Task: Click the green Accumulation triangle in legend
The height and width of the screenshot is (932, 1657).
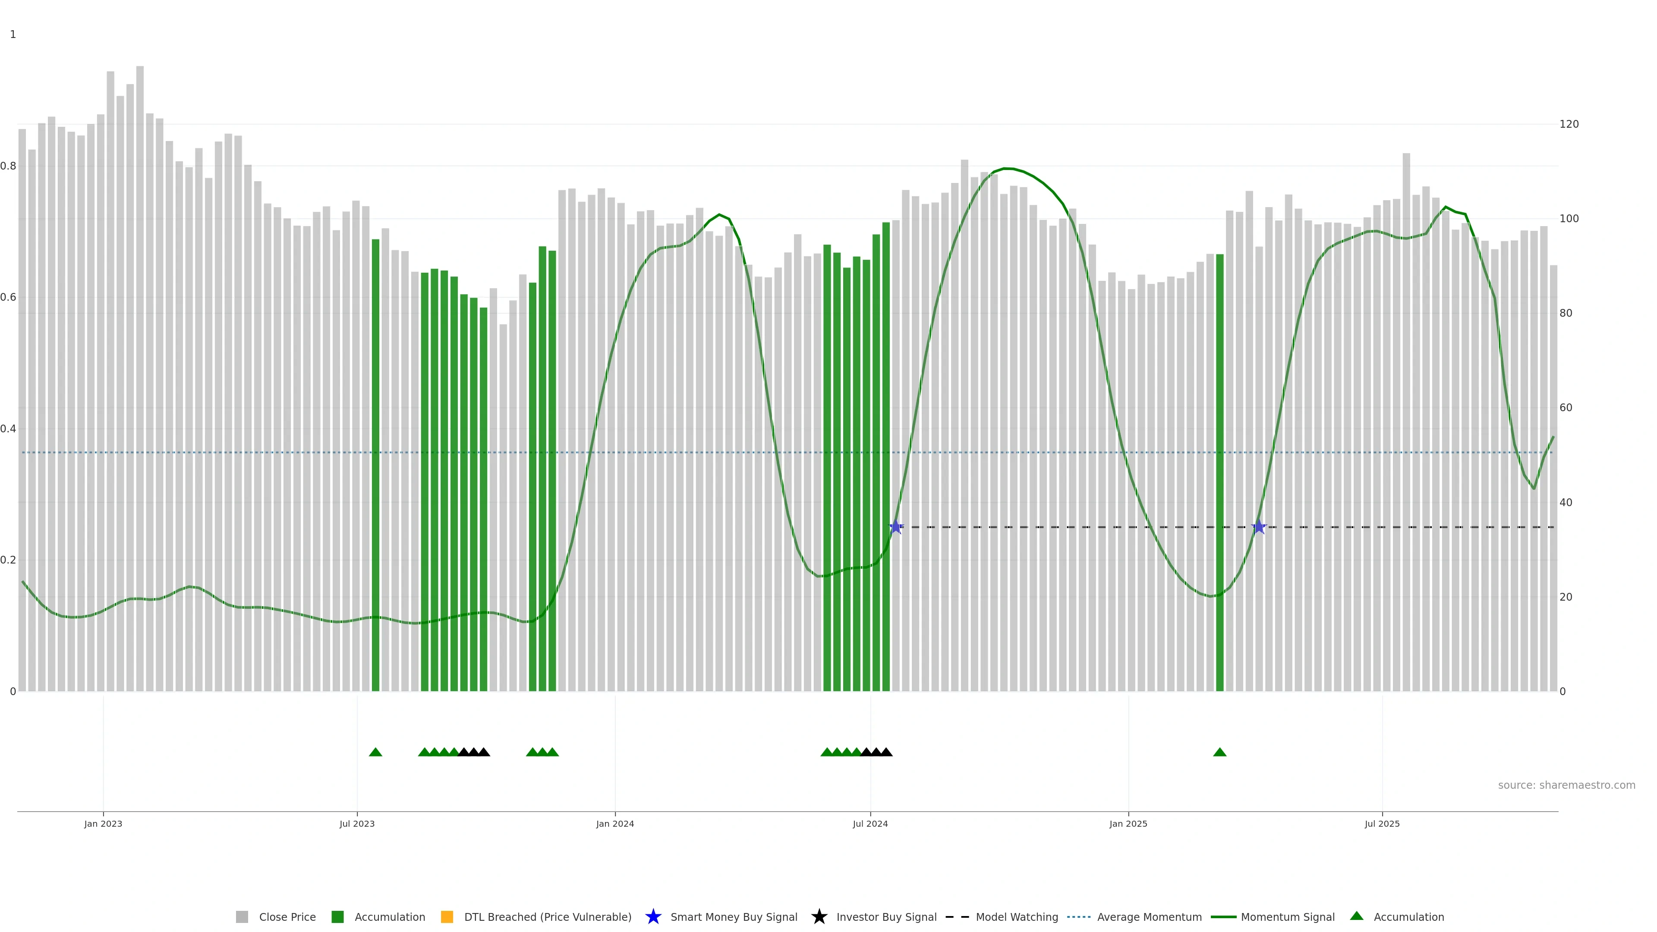Action: point(1357,916)
